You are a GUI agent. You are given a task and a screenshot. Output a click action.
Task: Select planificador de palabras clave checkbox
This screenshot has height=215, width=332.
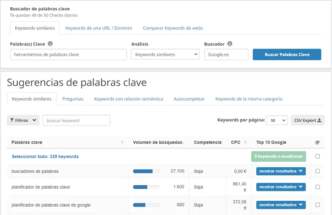point(317,187)
